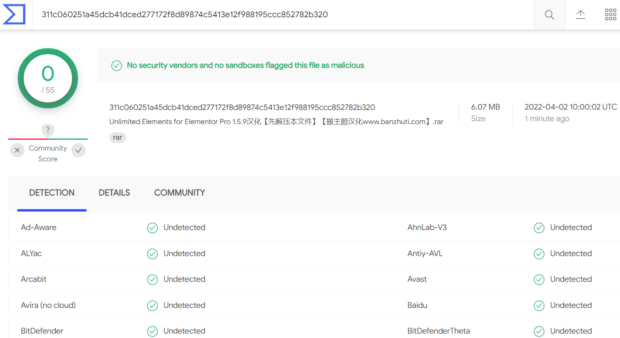Click the file hash text in summary
The image size is (620, 338).
point(242,107)
